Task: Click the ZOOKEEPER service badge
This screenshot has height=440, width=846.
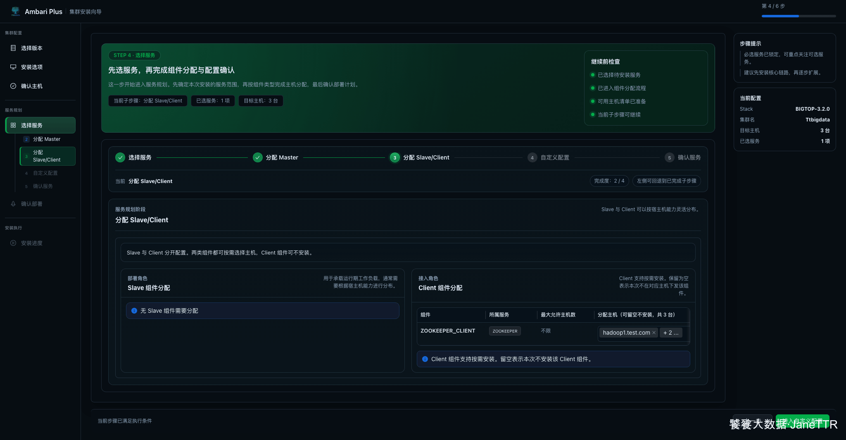Action: pos(505,331)
